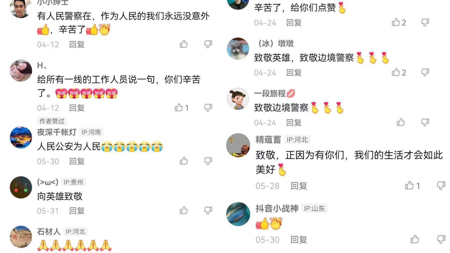This screenshot has width=450, height=253.
Task: Dislike the comment by 一段旅程
Action: (425, 122)
